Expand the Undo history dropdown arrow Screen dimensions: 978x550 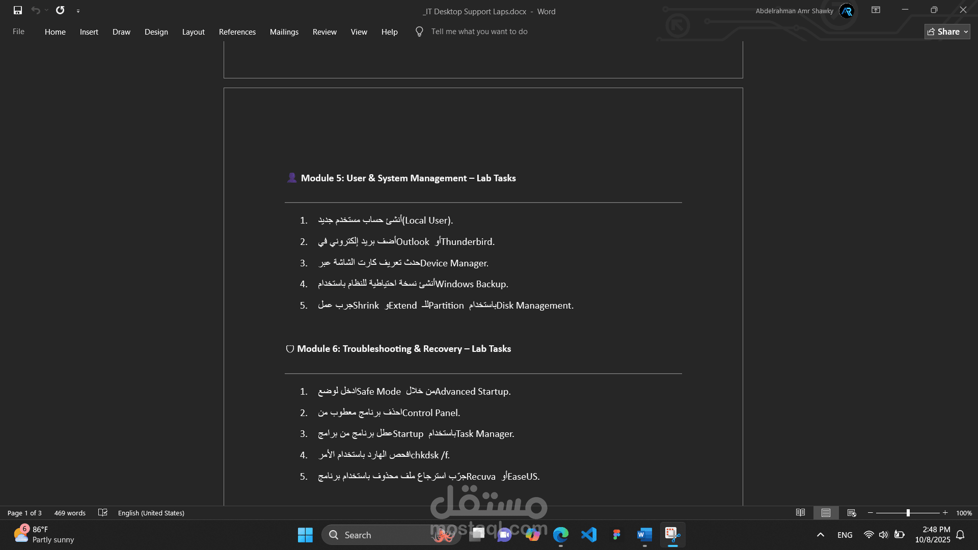click(46, 10)
